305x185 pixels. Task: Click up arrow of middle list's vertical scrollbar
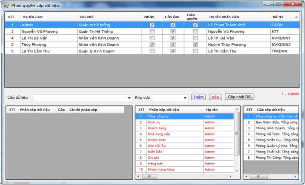(x=237, y=109)
